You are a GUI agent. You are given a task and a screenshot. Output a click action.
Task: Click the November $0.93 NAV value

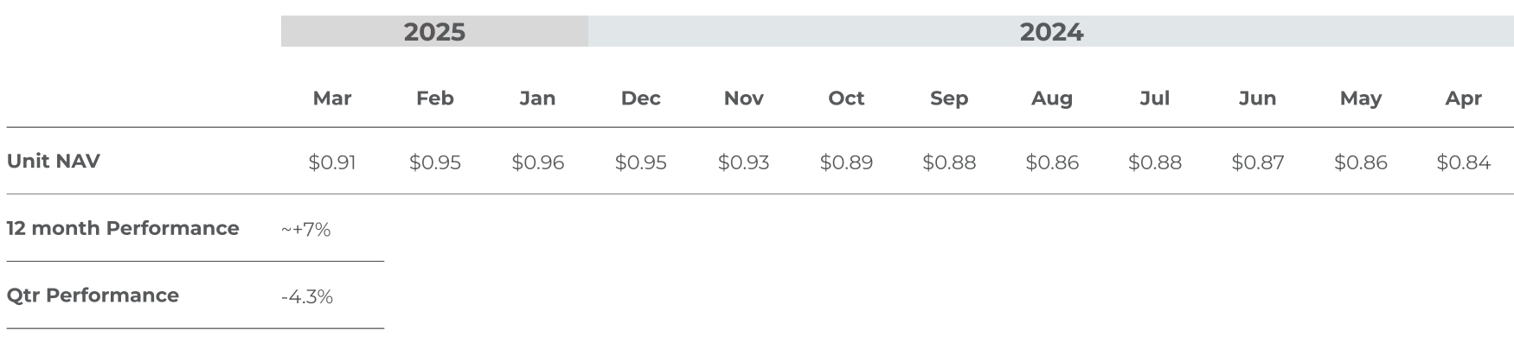(x=743, y=162)
